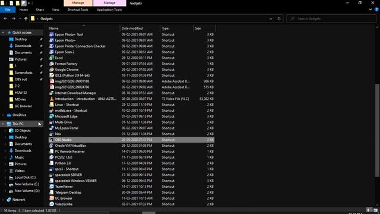
Task: Switch to Shortcut Tools tab
Action: click(78, 10)
